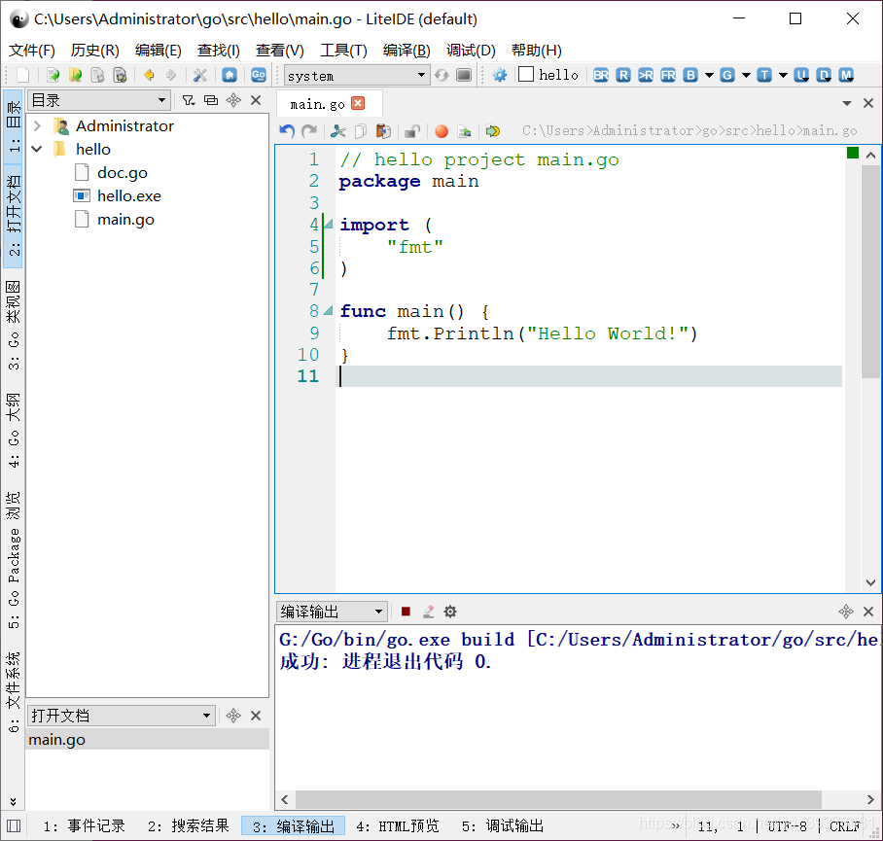Open the 目录 panel dropdown
Screen dimensions: 883x841
[98, 100]
